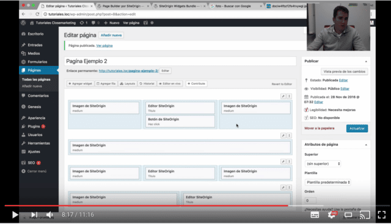Open the + Nuevo admin bar menu
This screenshot has height=224, width=391.
click(x=112, y=23)
